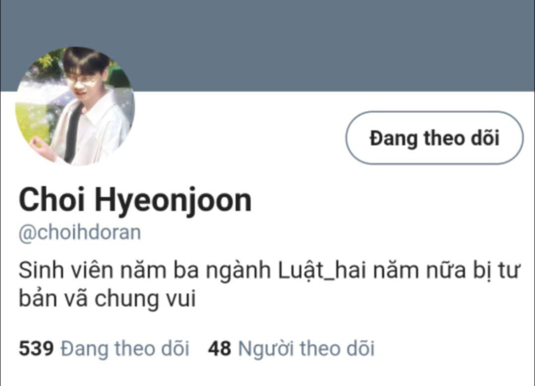Click bio's second line bản vã chung vui
Screen dimensions: 535x386
(107, 299)
